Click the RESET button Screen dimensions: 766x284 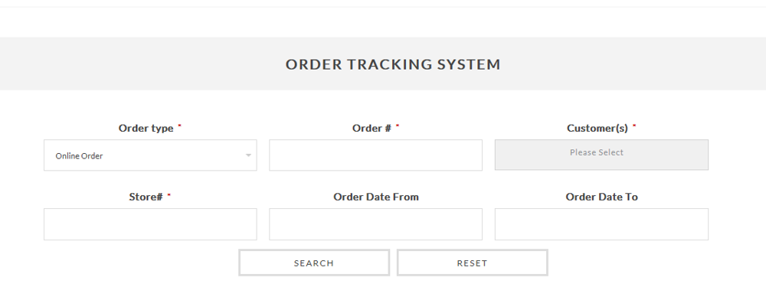click(472, 263)
